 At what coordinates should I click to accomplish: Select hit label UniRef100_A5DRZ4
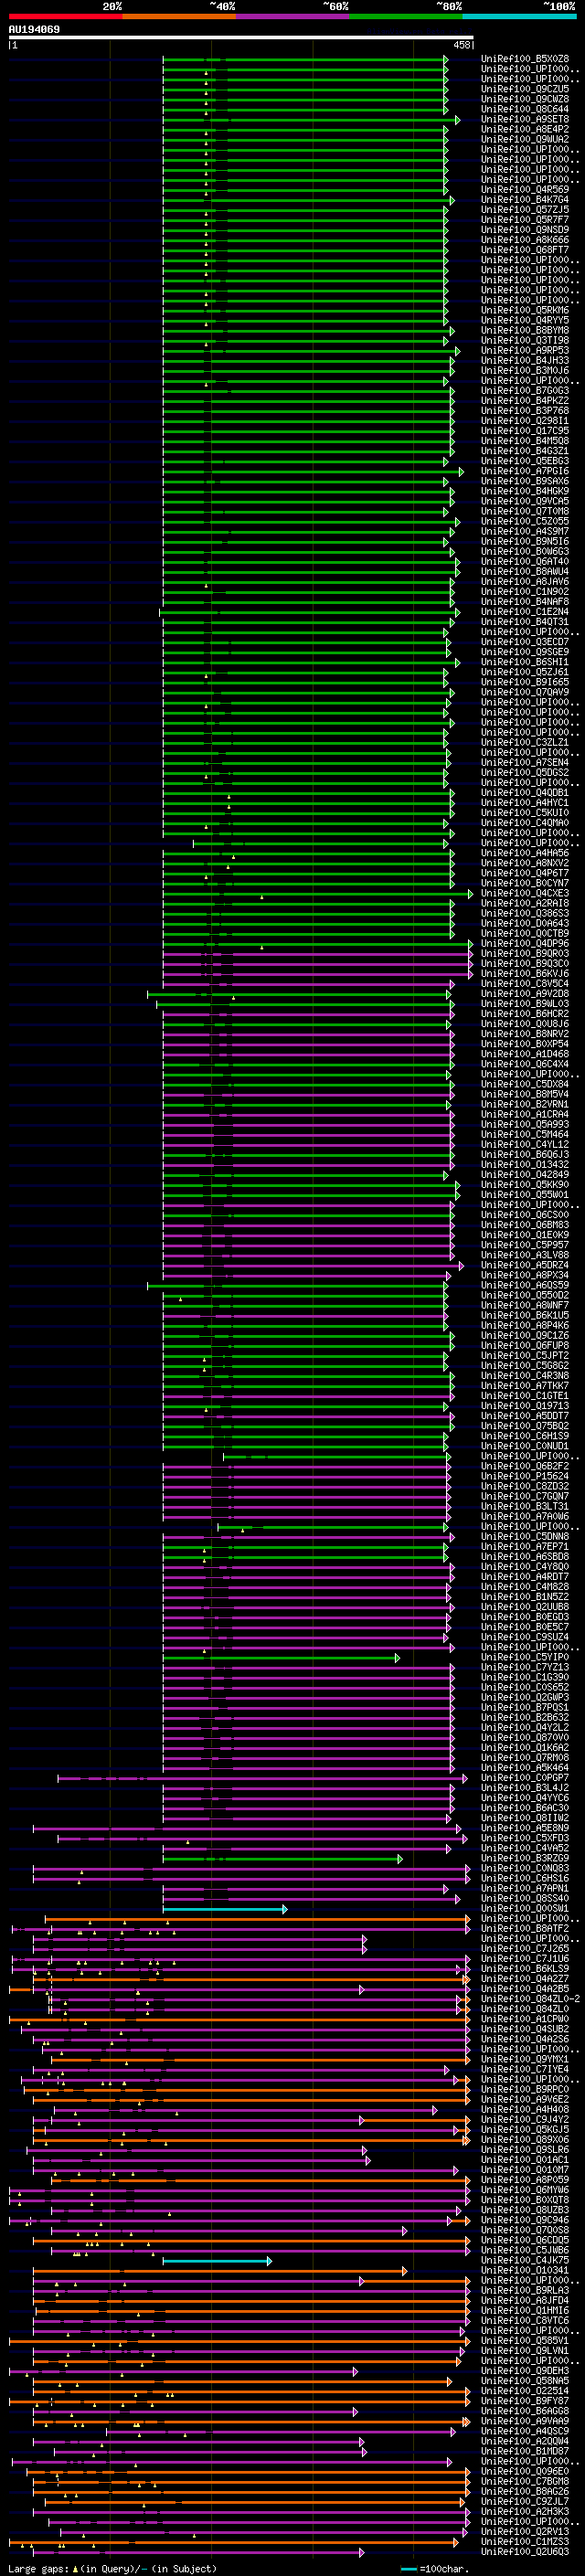(x=525, y=1265)
